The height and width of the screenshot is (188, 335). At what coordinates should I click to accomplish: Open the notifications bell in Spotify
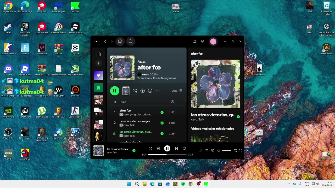pyautogui.click(x=195, y=42)
